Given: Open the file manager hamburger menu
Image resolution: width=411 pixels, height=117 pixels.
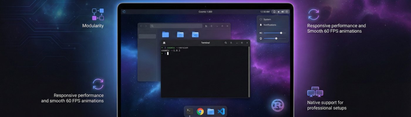Looking at the screenshot, I should (211, 26).
